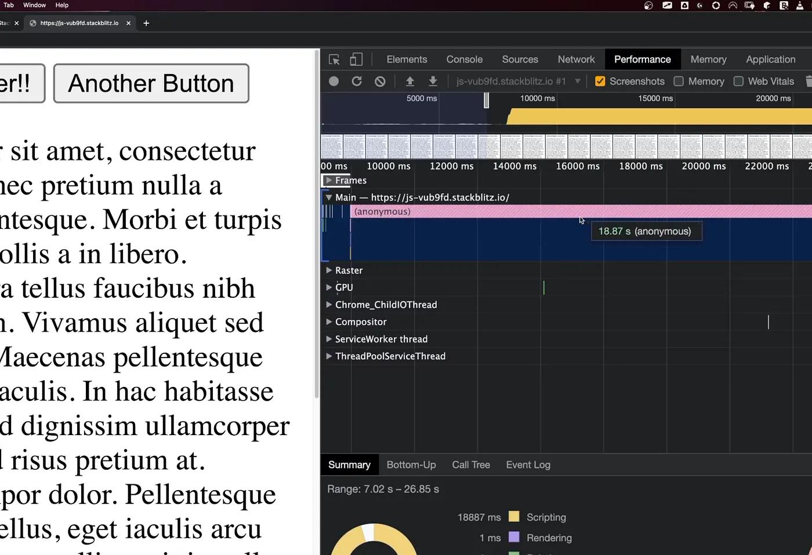The image size is (812, 555).
Task: Start a reload-and-record profiling session
Action: click(357, 81)
